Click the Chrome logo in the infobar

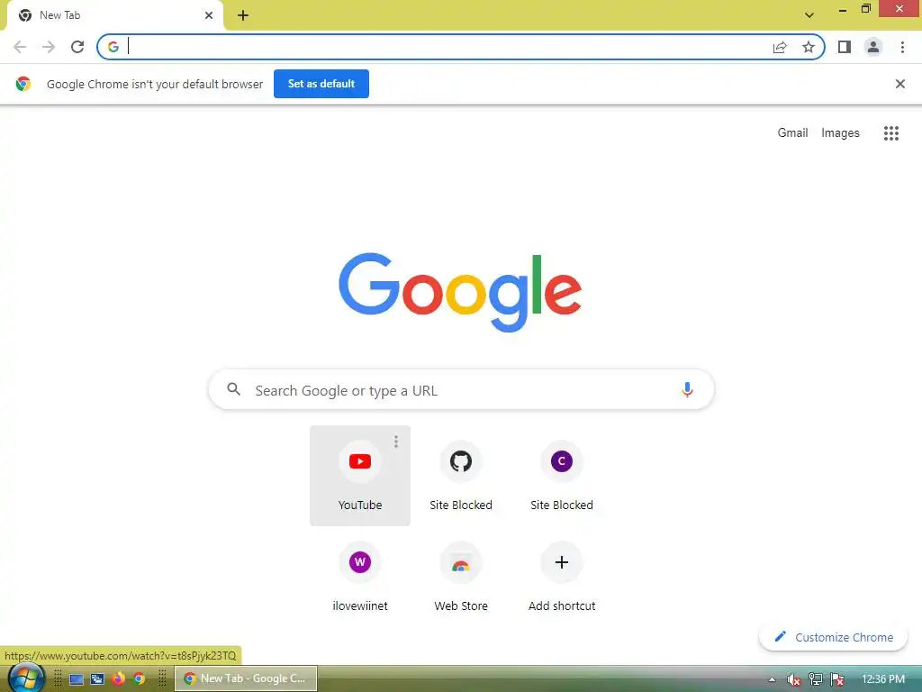coord(23,84)
